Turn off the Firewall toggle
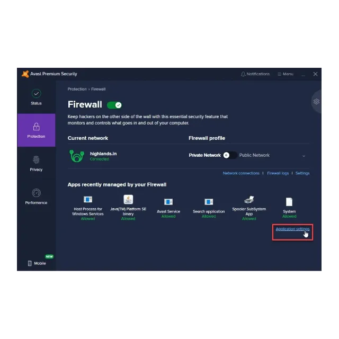Viewport: 339px width, 339px height. point(114,105)
